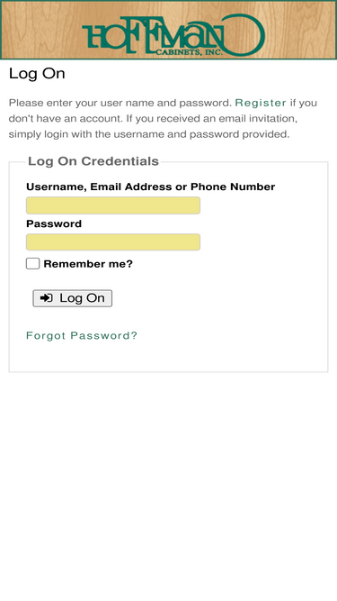Click the 'Remember me?' label text

point(88,264)
